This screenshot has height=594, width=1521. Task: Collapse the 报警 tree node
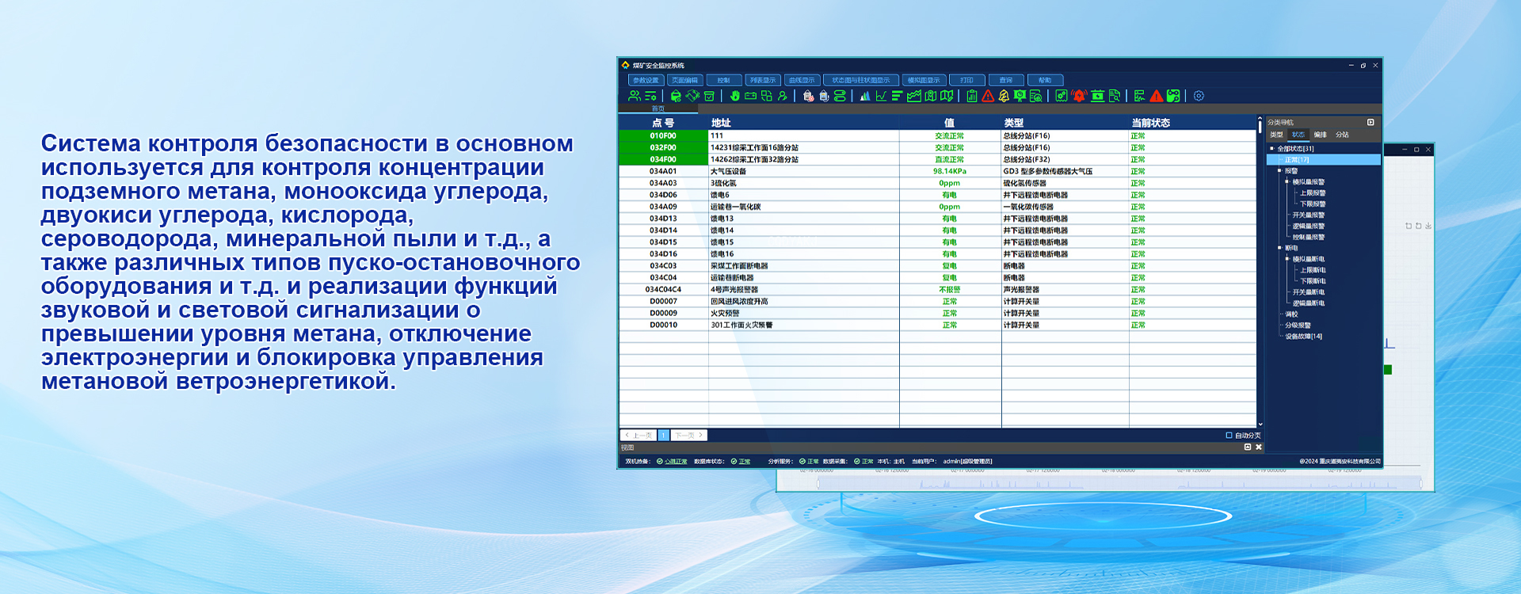coord(1279,170)
